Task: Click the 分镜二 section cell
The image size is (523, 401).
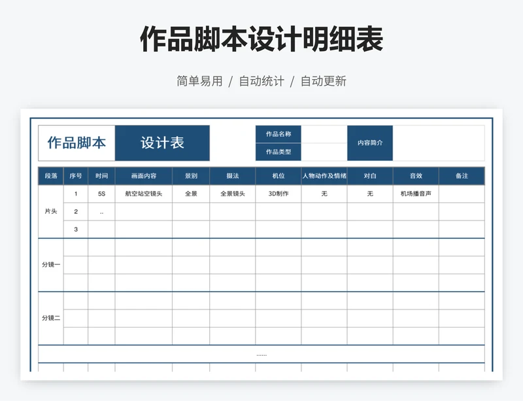Action: [x=51, y=318]
